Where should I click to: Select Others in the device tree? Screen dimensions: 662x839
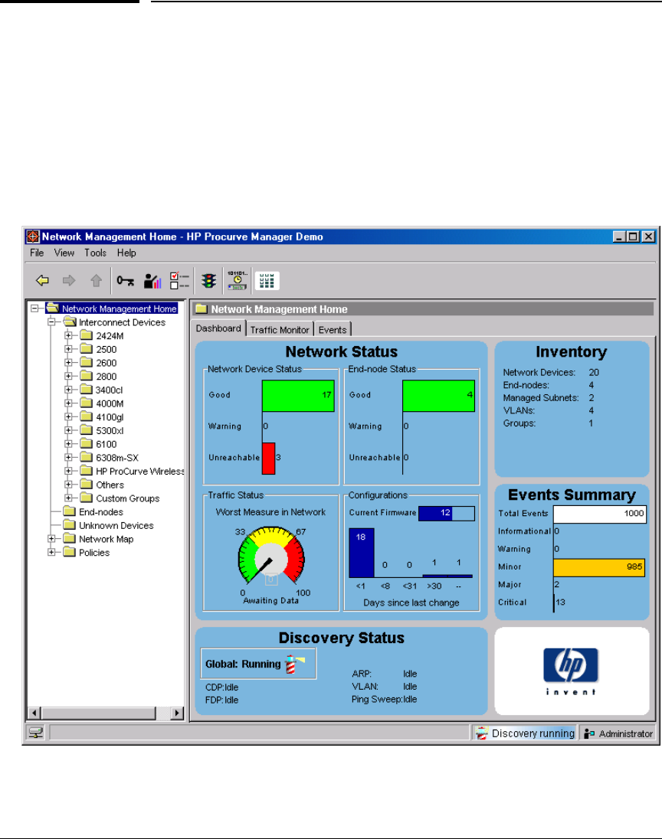pyautogui.click(x=110, y=485)
